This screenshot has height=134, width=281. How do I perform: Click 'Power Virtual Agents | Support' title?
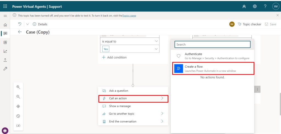(37, 7)
